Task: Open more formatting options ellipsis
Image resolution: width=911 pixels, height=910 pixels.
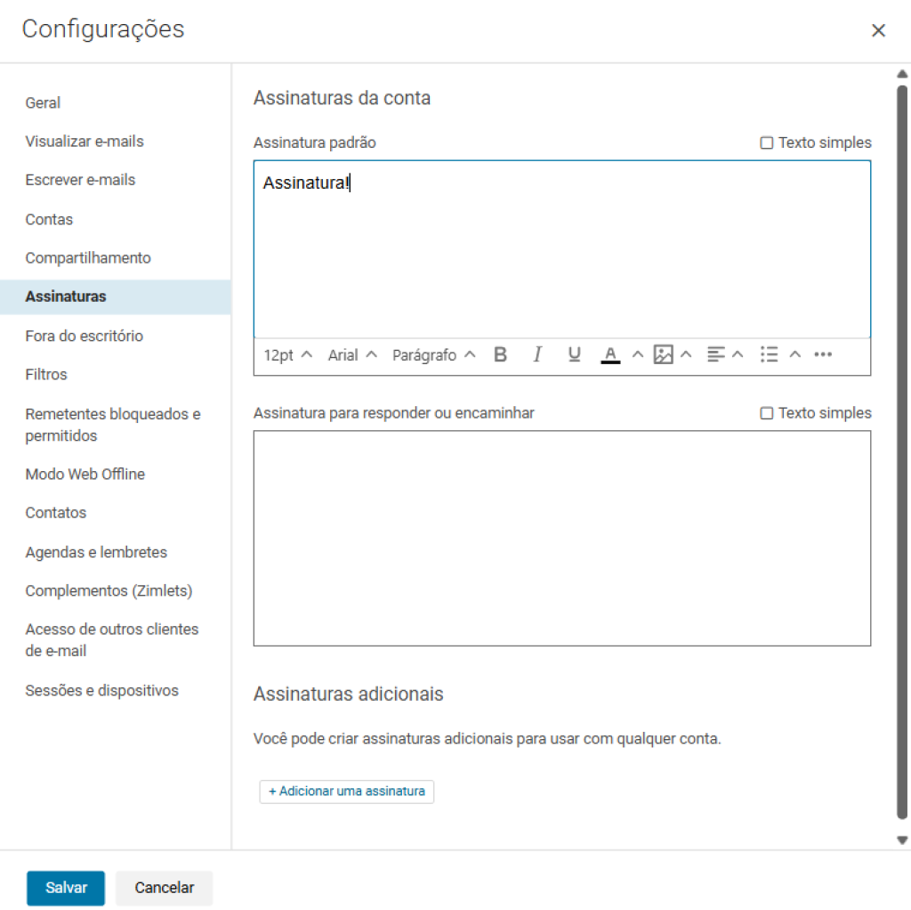Action: [823, 355]
